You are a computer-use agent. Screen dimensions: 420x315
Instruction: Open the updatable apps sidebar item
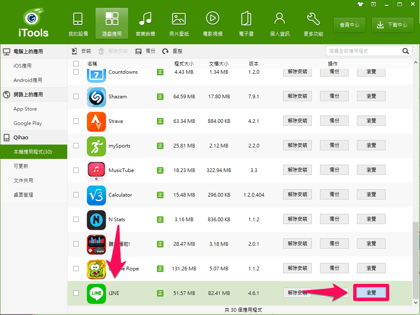pyautogui.click(x=34, y=166)
